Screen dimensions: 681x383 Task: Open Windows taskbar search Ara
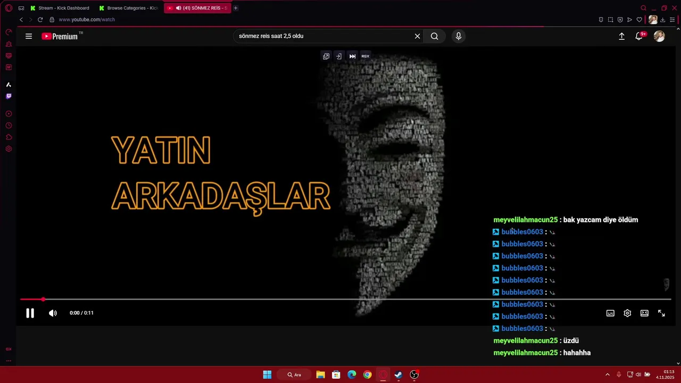coord(294,374)
